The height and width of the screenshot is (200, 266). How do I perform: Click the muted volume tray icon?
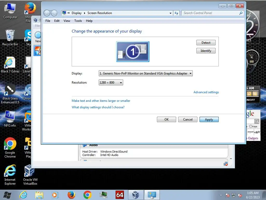point(240,195)
